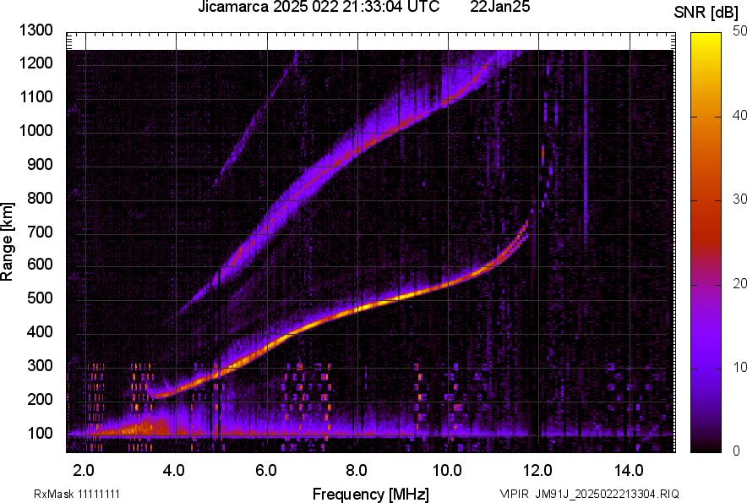
Task: Click the colorbar tick label 20
Action: pyautogui.click(x=740, y=283)
